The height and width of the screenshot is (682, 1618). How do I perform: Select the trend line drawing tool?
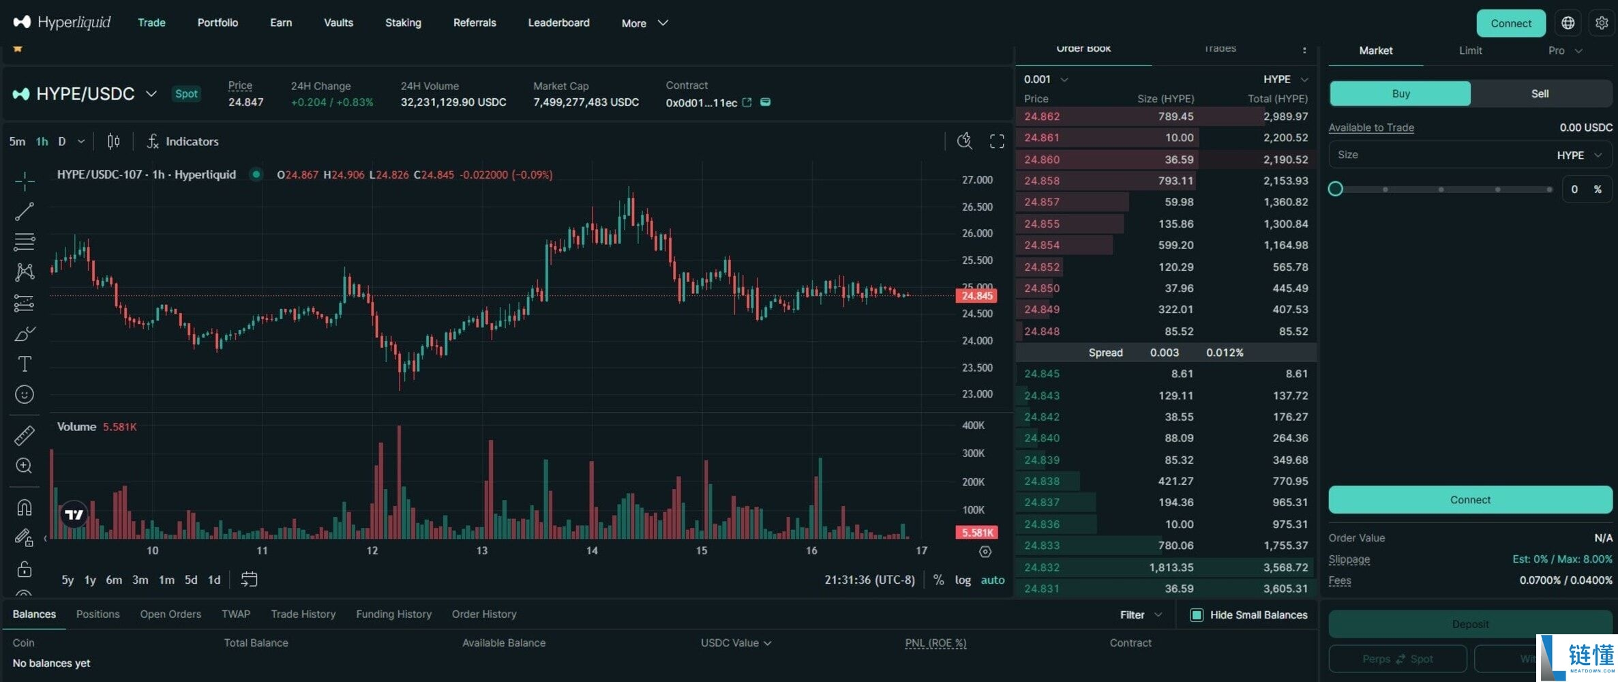(x=25, y=211)
